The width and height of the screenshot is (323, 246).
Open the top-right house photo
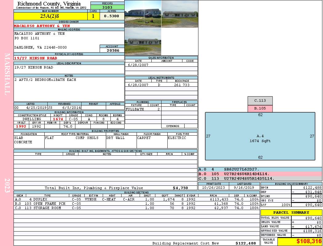[180, 14]
